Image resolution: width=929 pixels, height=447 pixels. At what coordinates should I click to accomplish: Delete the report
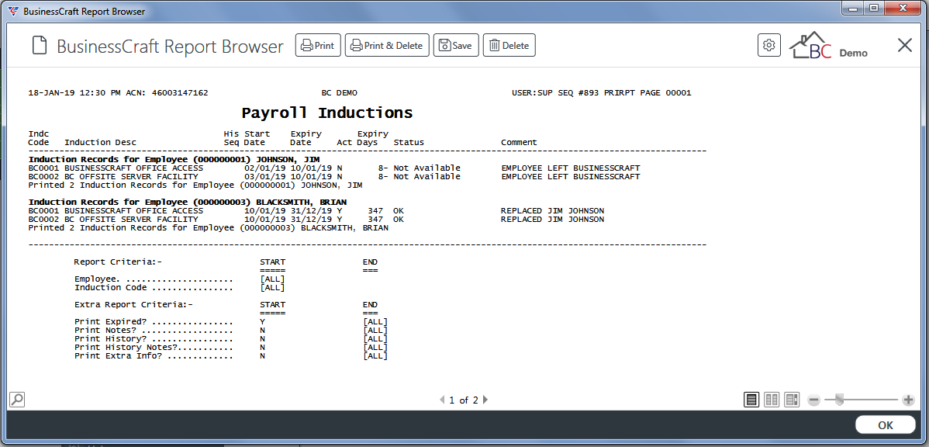coord(509,46)
